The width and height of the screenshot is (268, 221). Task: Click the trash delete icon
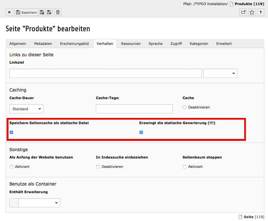click(58, 12)
